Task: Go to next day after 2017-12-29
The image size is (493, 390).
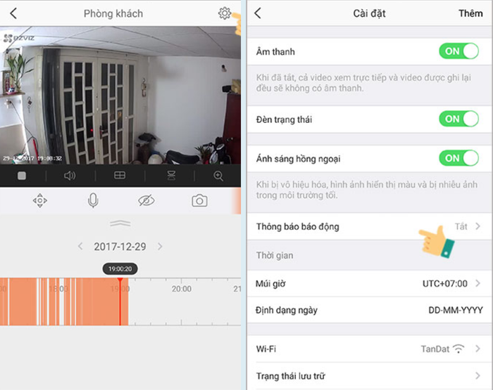Action: (160, 247)
